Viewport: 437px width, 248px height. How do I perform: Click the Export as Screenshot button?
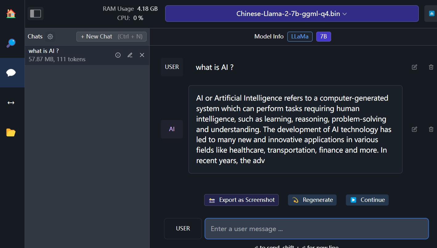241,200
